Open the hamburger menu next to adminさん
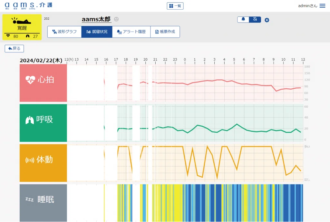This screenshot has width=330, height=222. [x=322, y=6]
